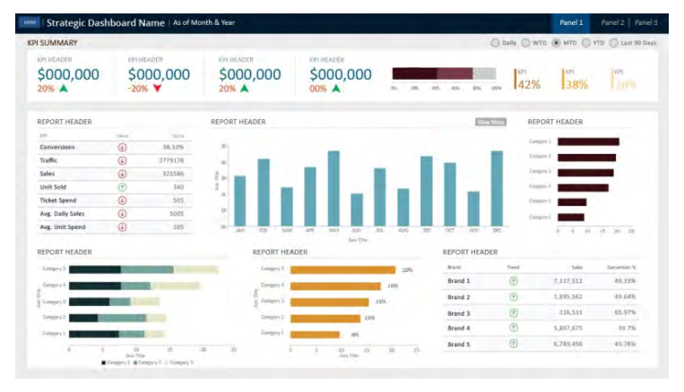Viewport: 684px width, 392px height.
Task: Select the WTD radio option
Action: pos(526,43)
